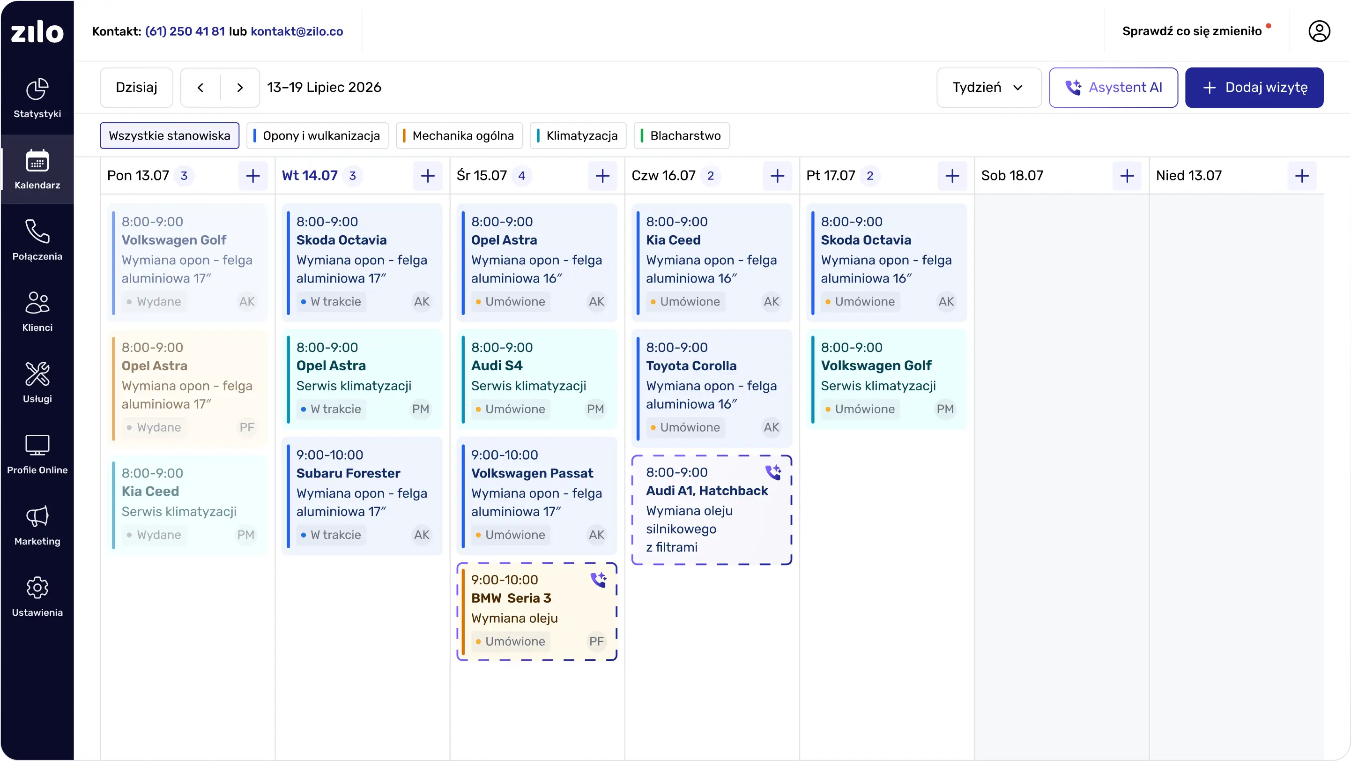
Task: Open Kalendarz in the sidebar
Action: click(x=37, y=170)
